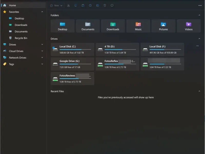Collapse the Recent Files section
Image resolution: width=205 pixels, height=154 pixels.
click(x=199, y=91)
